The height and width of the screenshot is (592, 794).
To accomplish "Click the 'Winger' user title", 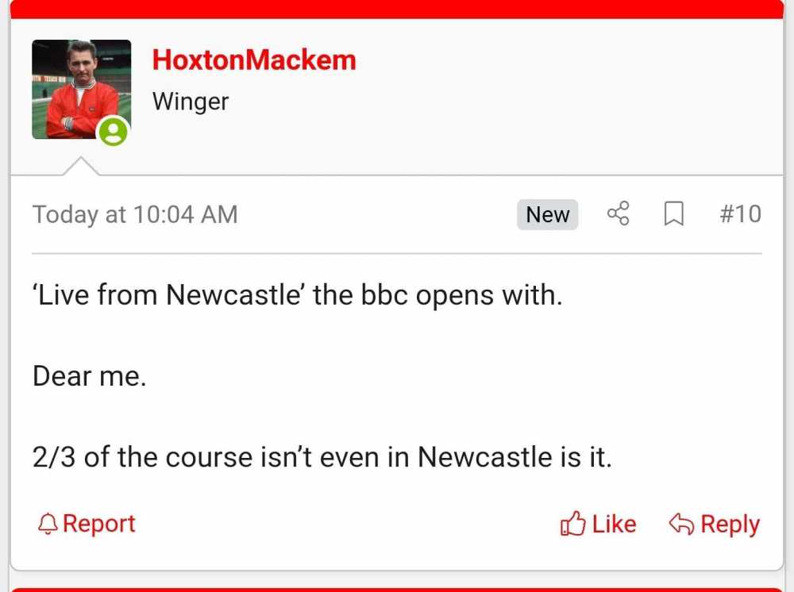I will pos(191,102).
